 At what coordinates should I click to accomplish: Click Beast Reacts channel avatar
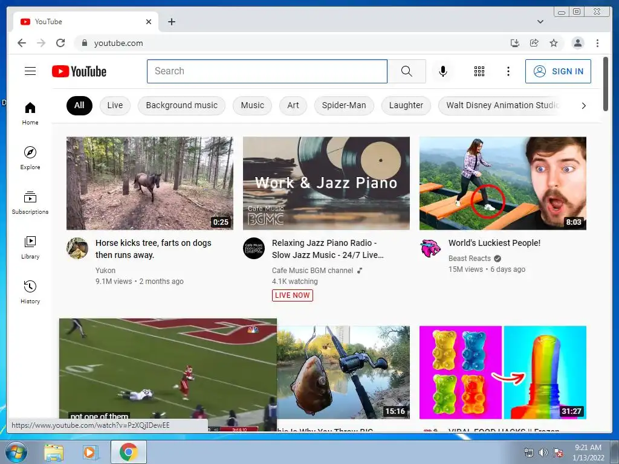pos(430,248)
